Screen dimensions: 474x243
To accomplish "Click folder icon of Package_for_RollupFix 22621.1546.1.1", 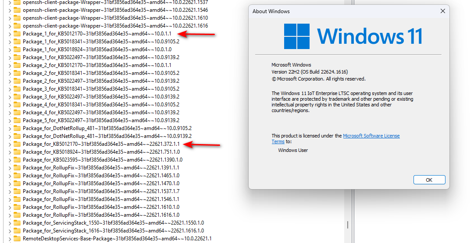I will tap(17, 199).
